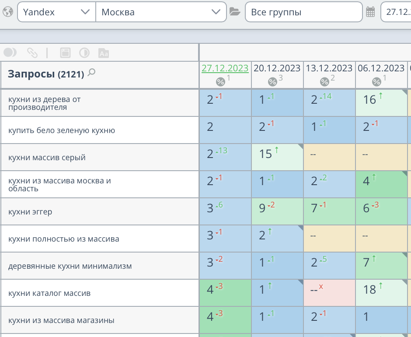Viewport: 411px width, 337px height.
Task: Expand the "Все группы" groups dropdown
Action: click(x=304, y=12)
